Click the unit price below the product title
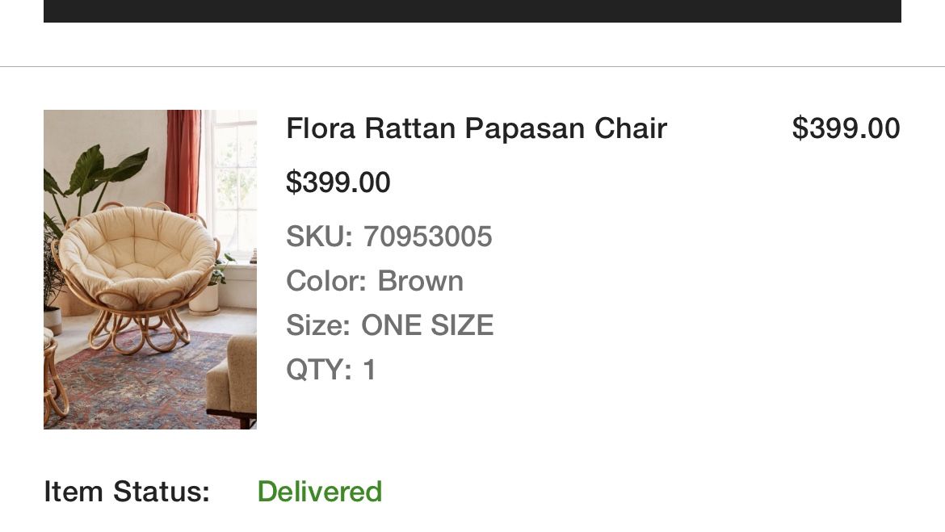The height and width of the screenshot is (532, 945). (338, 182)
